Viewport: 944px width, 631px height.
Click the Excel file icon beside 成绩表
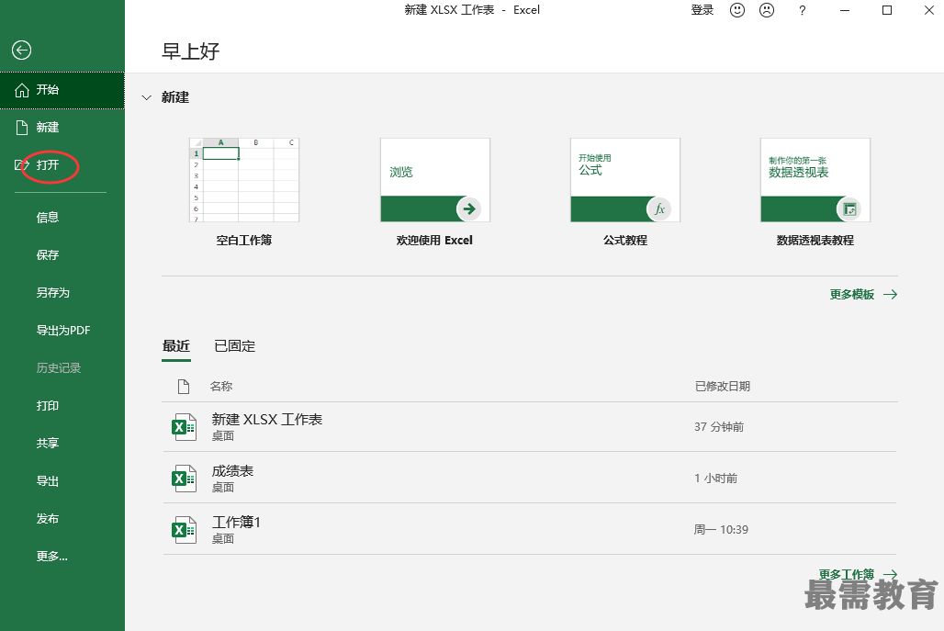pyautogui.click(x=184, y=478)
